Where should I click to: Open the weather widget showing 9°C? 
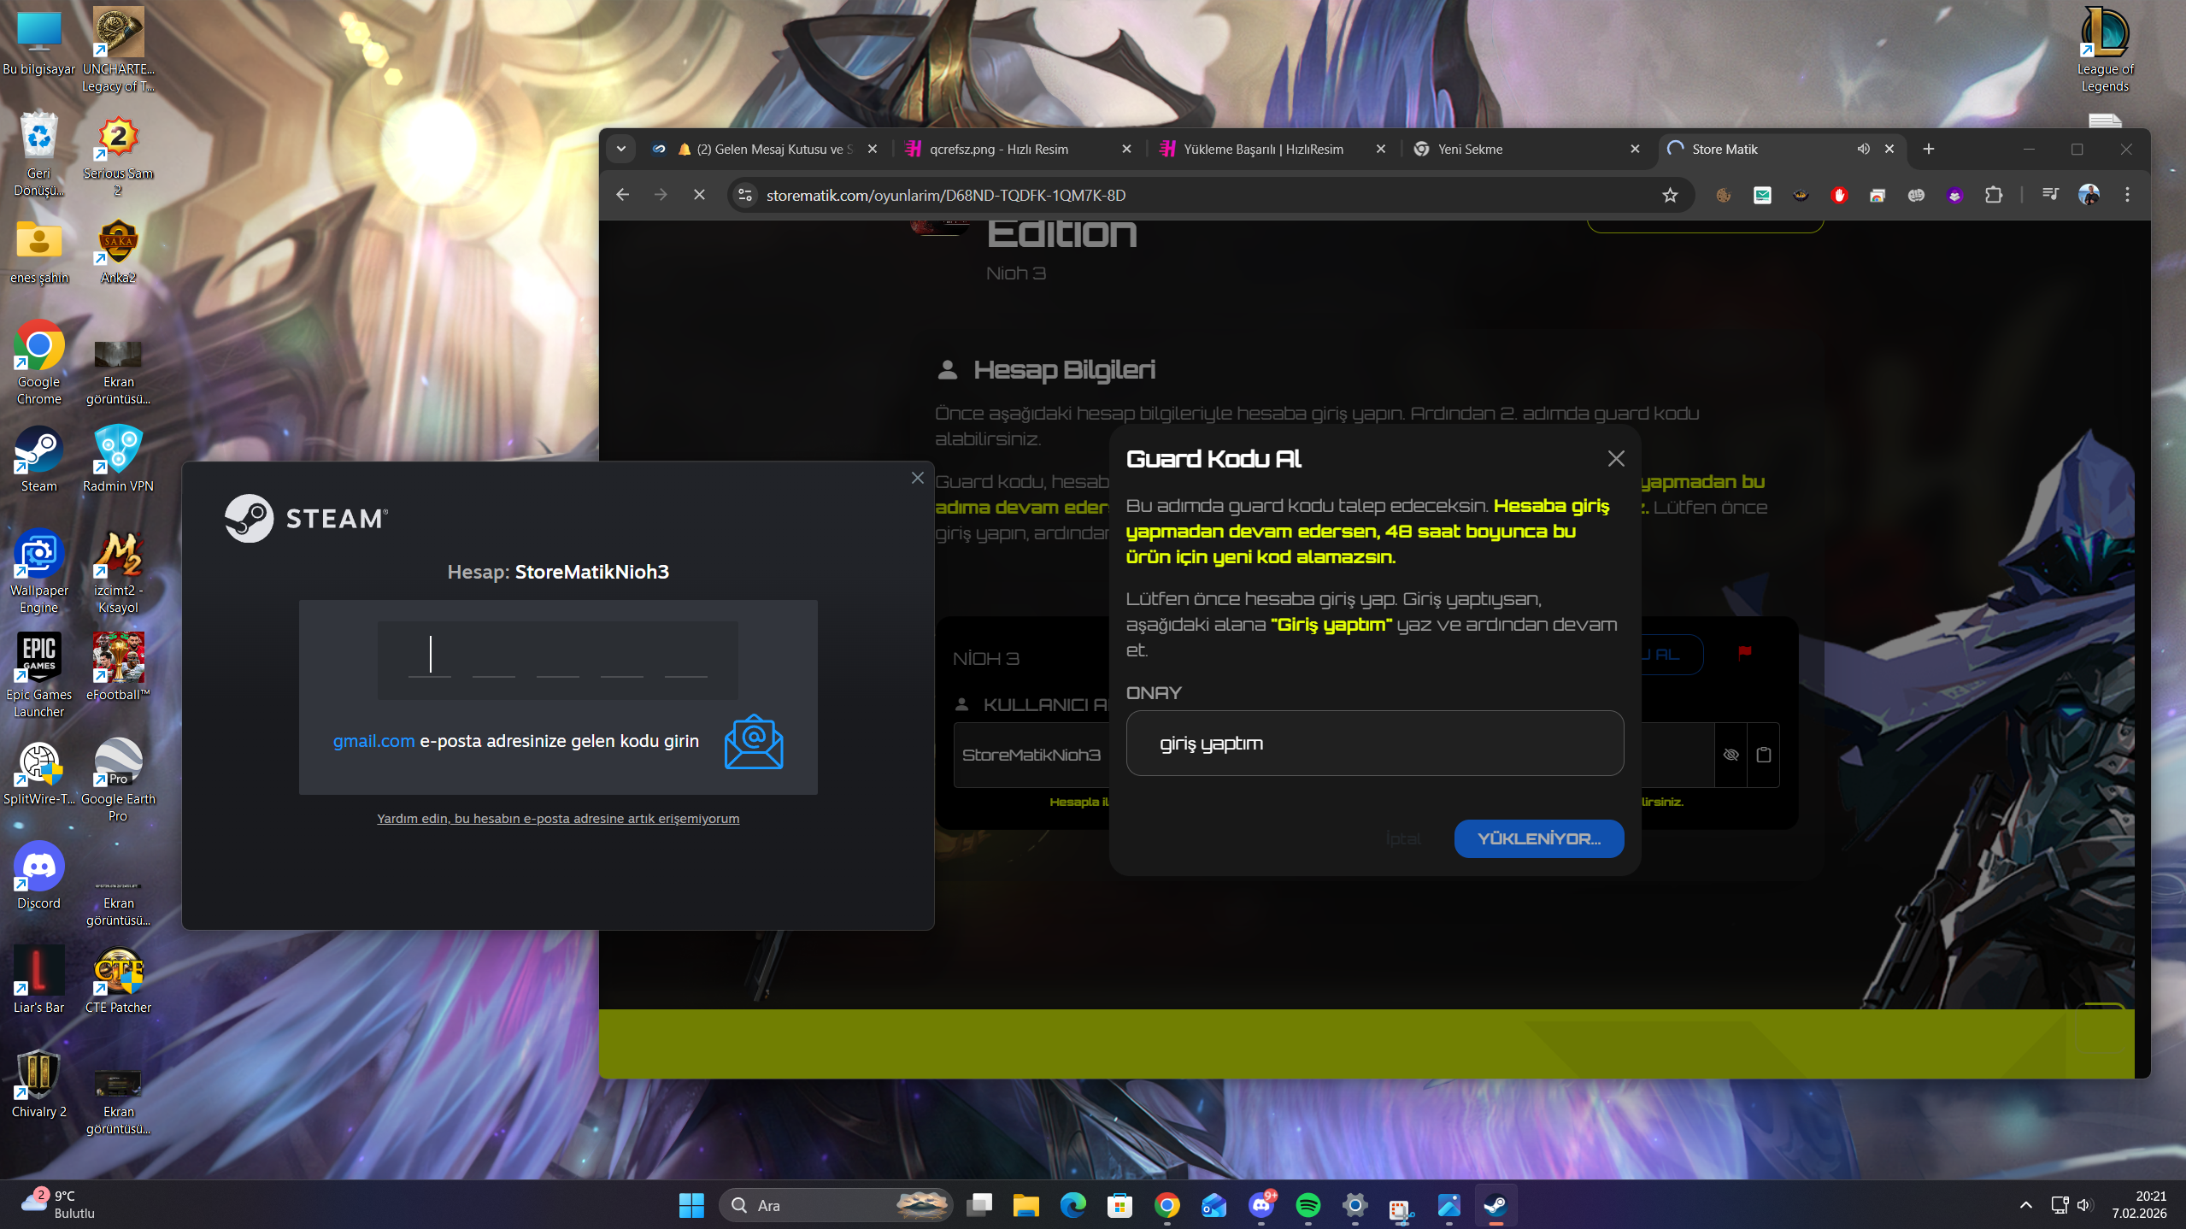click(58, 1204)
